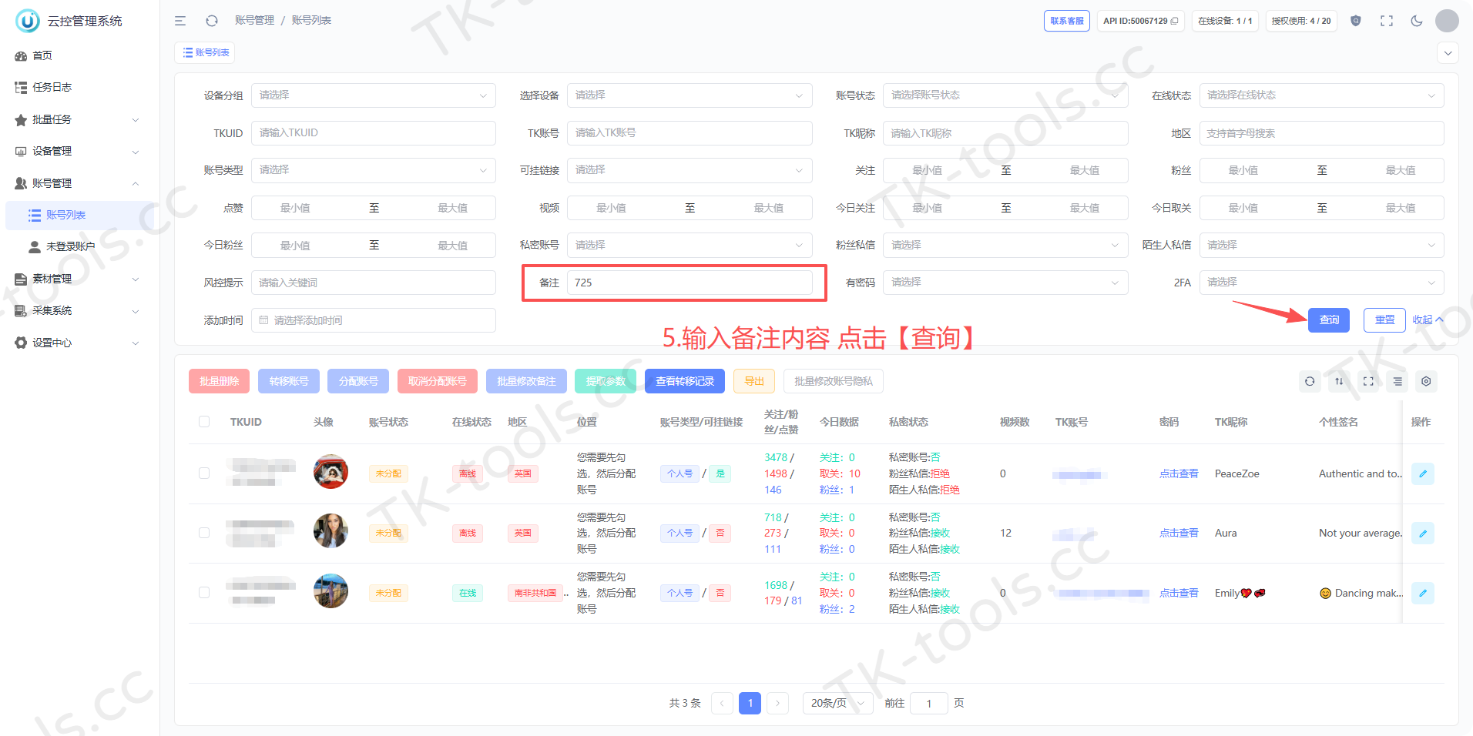Open the PeaceZoe avatar image

331,471
